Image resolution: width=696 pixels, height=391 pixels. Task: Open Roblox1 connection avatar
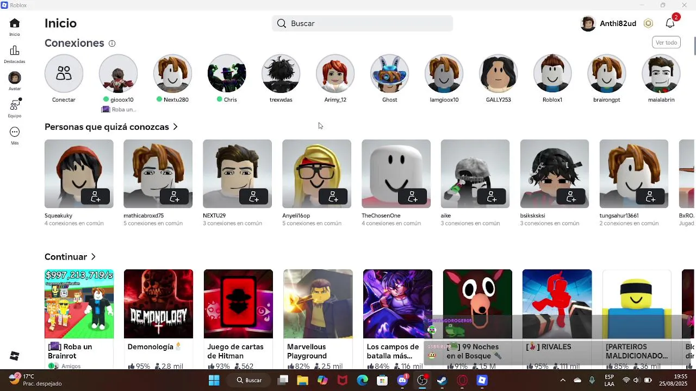(x=552, y=73)
